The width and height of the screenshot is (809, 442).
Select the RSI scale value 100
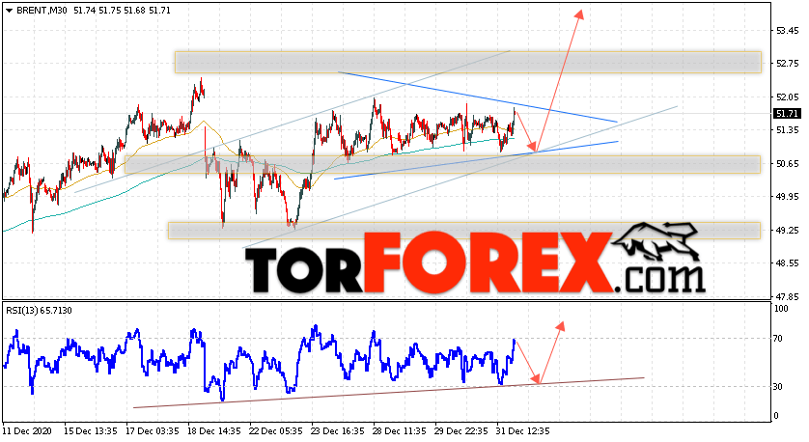click(x=782, y=309)
